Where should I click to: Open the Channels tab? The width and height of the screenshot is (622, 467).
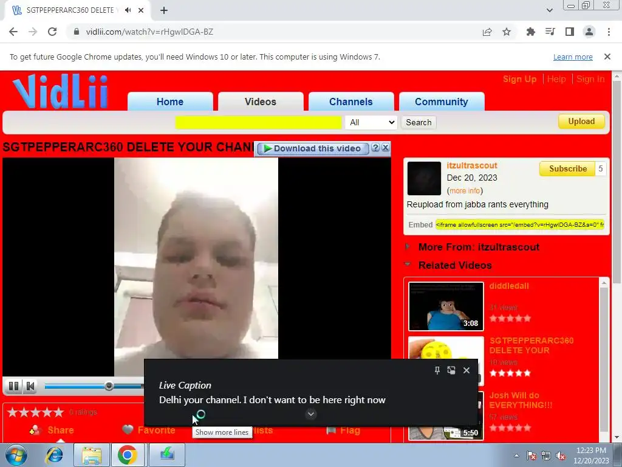point(350,102)
